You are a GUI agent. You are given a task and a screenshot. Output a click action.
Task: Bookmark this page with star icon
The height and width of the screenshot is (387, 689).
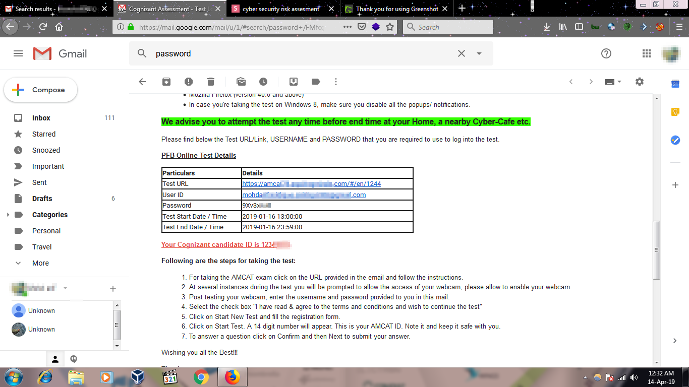[x=390, y=27]
